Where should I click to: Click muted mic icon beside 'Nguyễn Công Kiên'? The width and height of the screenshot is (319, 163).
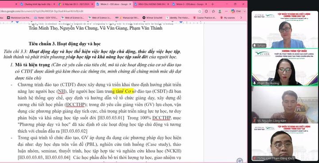[254, 121]
